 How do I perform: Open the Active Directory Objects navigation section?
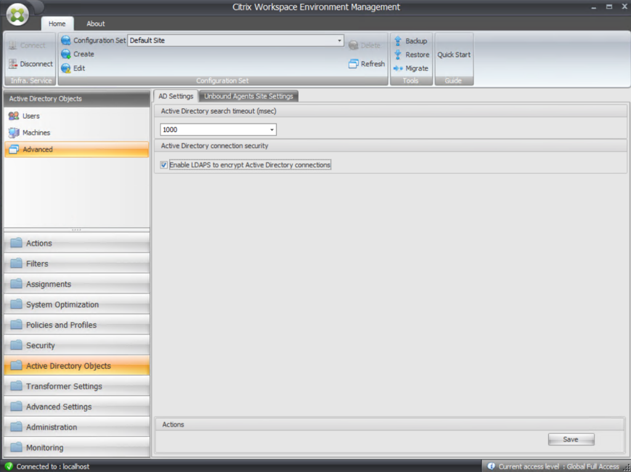76,366
